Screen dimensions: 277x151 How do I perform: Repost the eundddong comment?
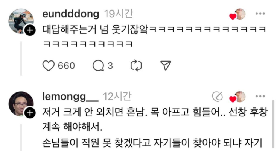[136, 66]
